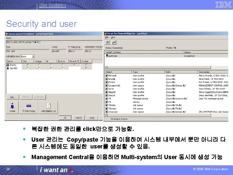Viewport: 233px width, 175px height.
Task: Select Use radio for (Public)
Action: pos(28,65)
